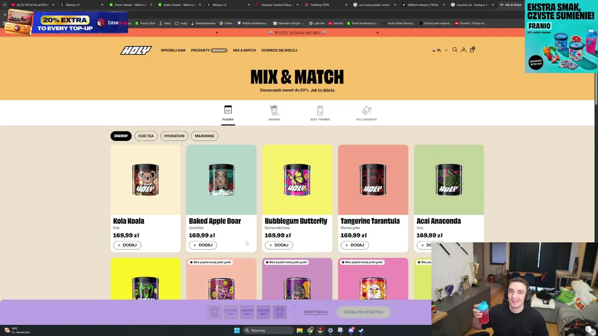Image resolution: width=598 pixels, height=336 pixels.
Task: Add Tangerine Tarantula with Dodaj button
Action: pos(355,245)
